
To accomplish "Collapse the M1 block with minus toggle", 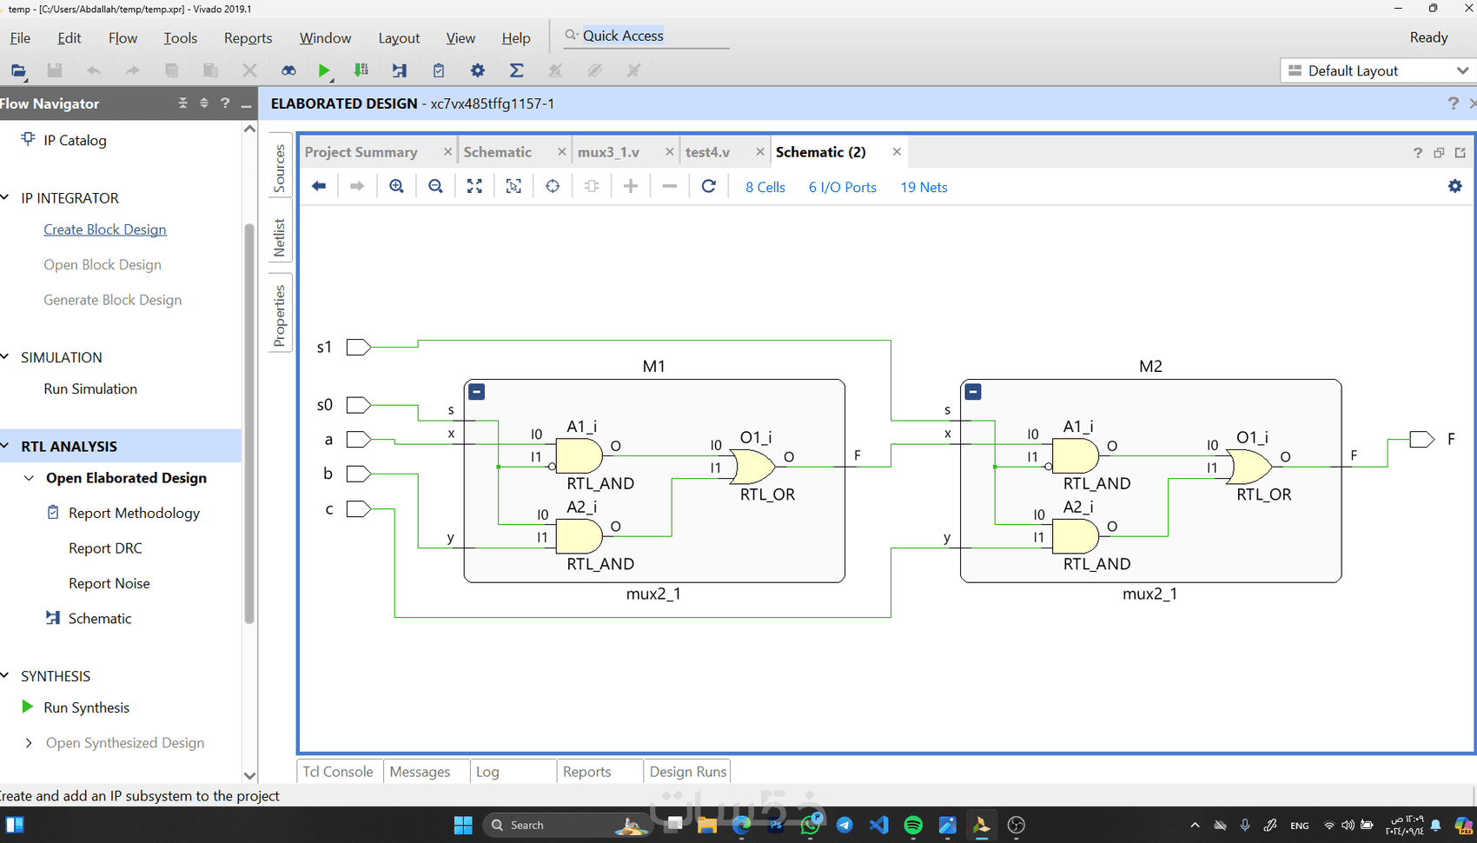I will [477, 392].
